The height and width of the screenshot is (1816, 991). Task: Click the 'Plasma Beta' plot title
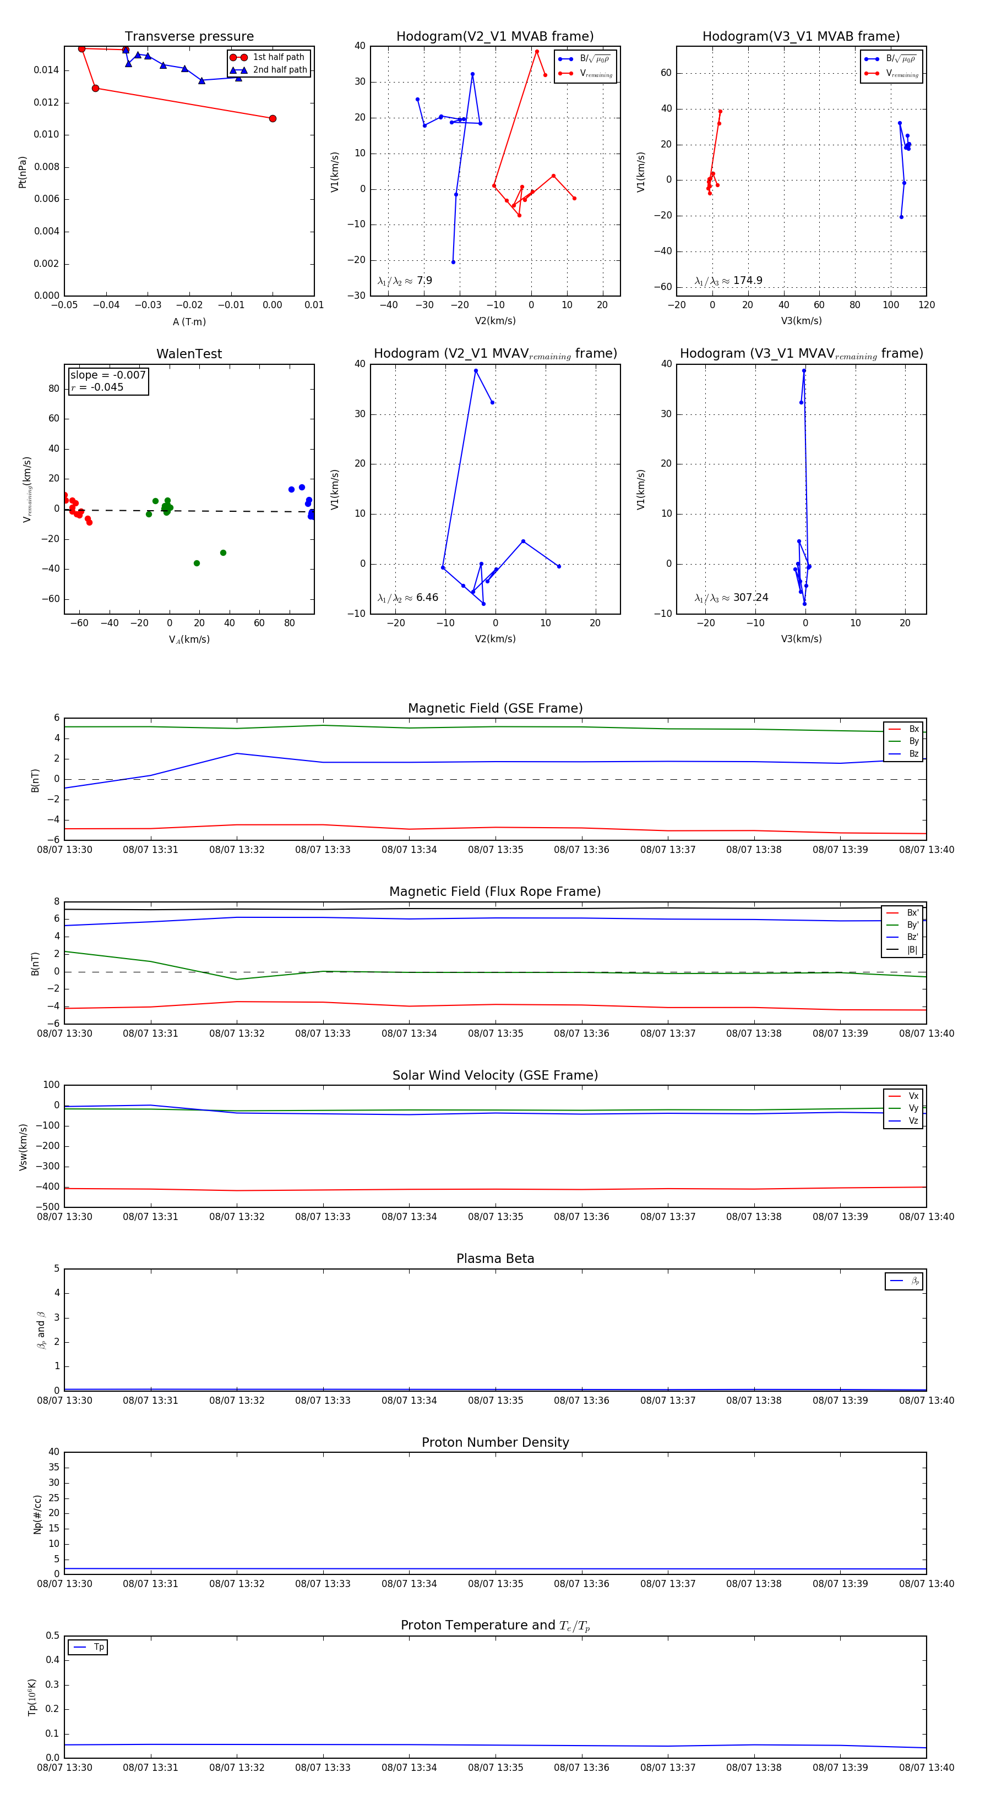(x=495, y=1259)
